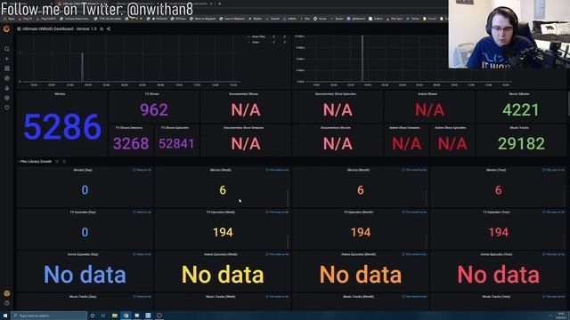Open the Explore compass sidebar icon
The width and height of the screenshot is (570, 320).
coord(6,78)
